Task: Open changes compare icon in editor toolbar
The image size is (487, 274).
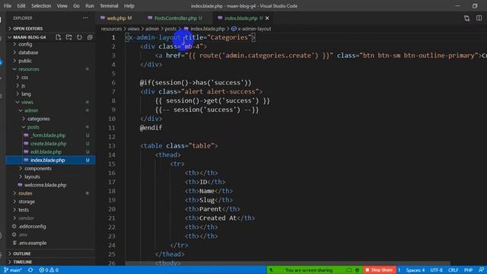Action: (466, 18)
